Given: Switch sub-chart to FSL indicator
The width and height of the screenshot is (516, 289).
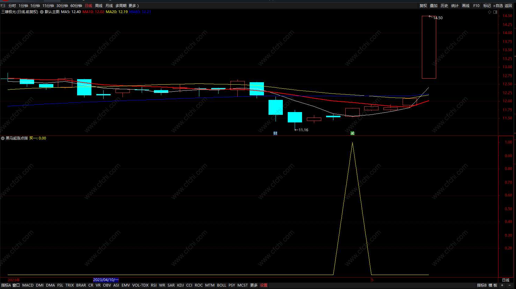Looking at the screenshot, I should click(60, 285).
